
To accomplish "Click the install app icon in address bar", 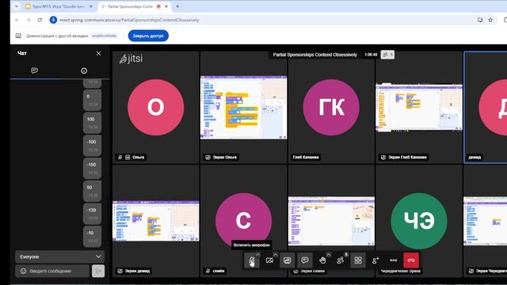I will coord(480,20).
